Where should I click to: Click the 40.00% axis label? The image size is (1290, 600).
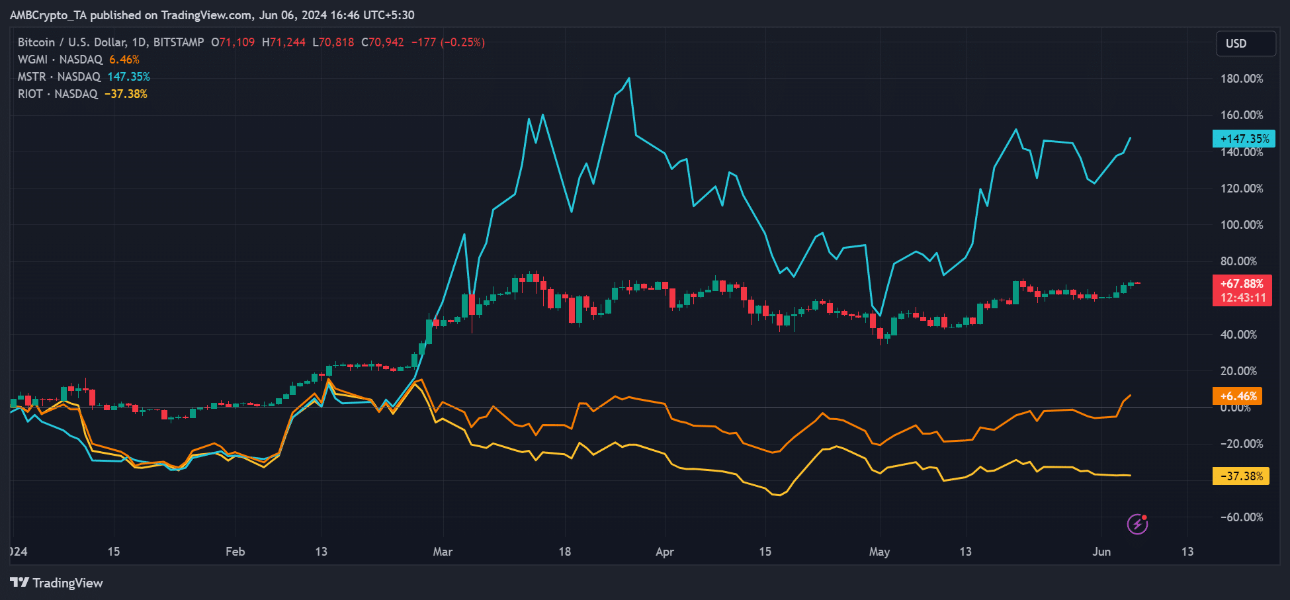(1239, 335)
